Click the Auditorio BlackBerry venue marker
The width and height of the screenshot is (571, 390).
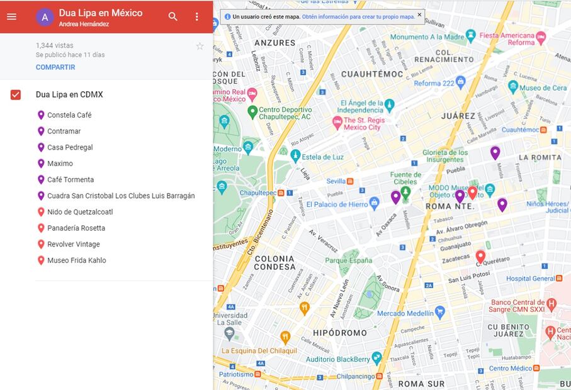[x=376, y=358]
